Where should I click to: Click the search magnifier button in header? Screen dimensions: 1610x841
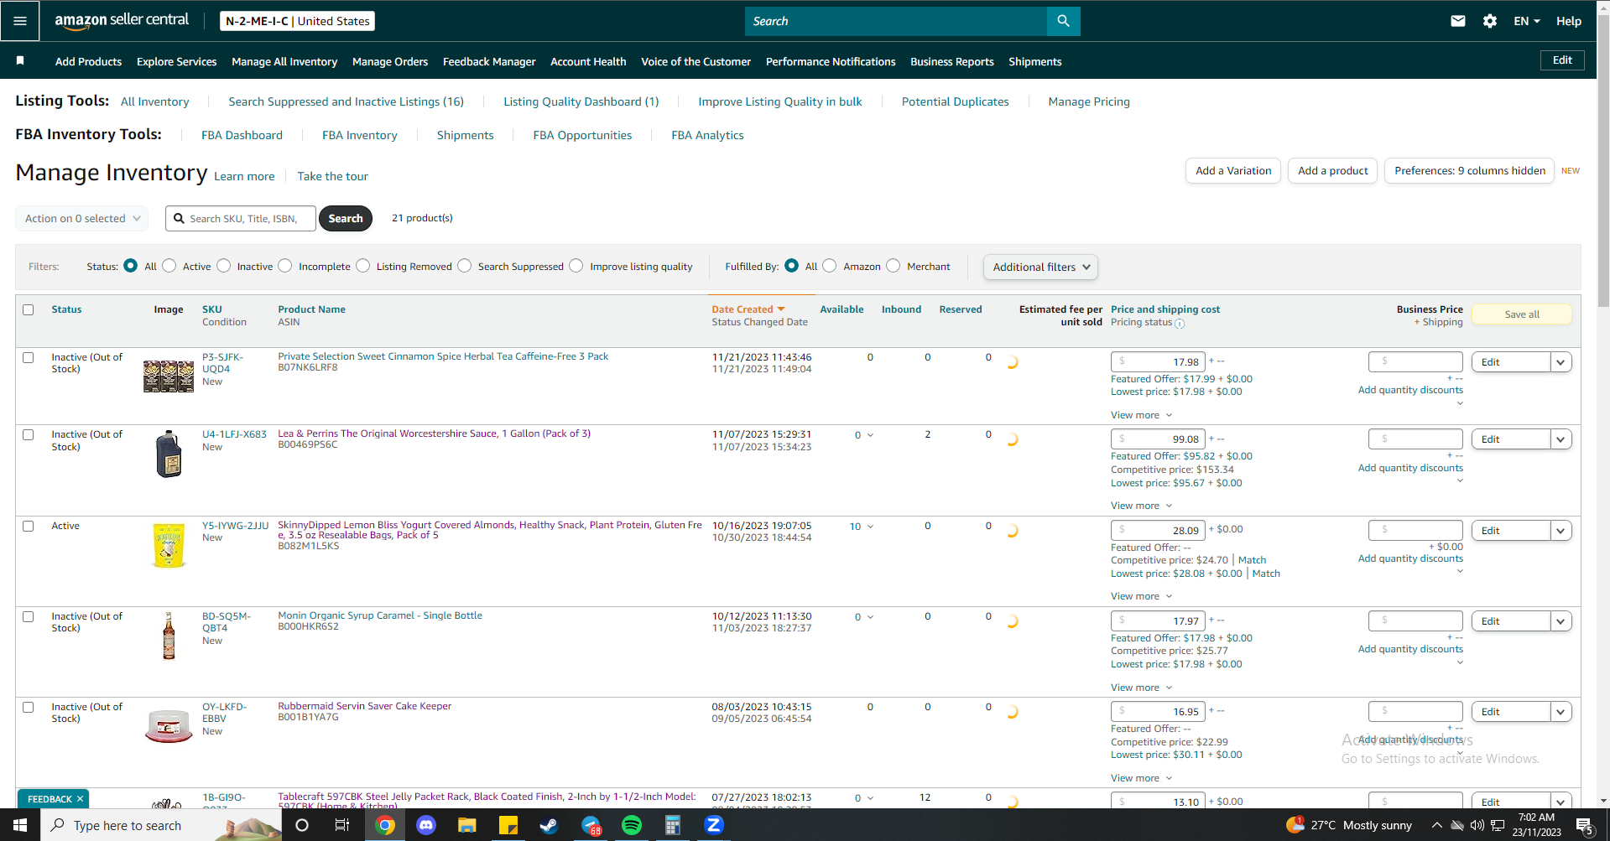point(1063,21)
